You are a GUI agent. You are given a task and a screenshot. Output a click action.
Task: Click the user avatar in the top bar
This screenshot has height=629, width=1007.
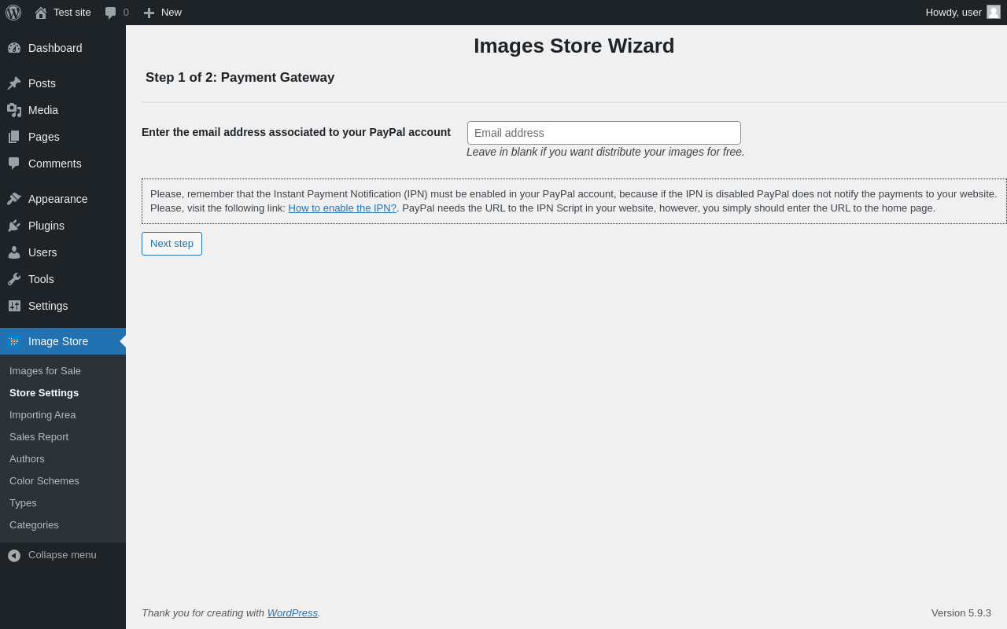(x=994, y=12)
